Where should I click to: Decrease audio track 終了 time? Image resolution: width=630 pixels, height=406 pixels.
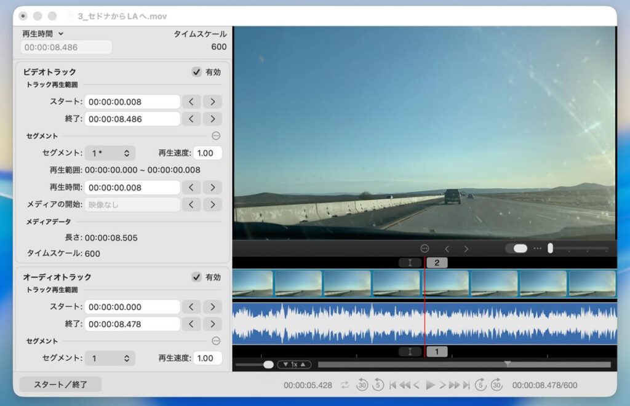tap(191, 324)
